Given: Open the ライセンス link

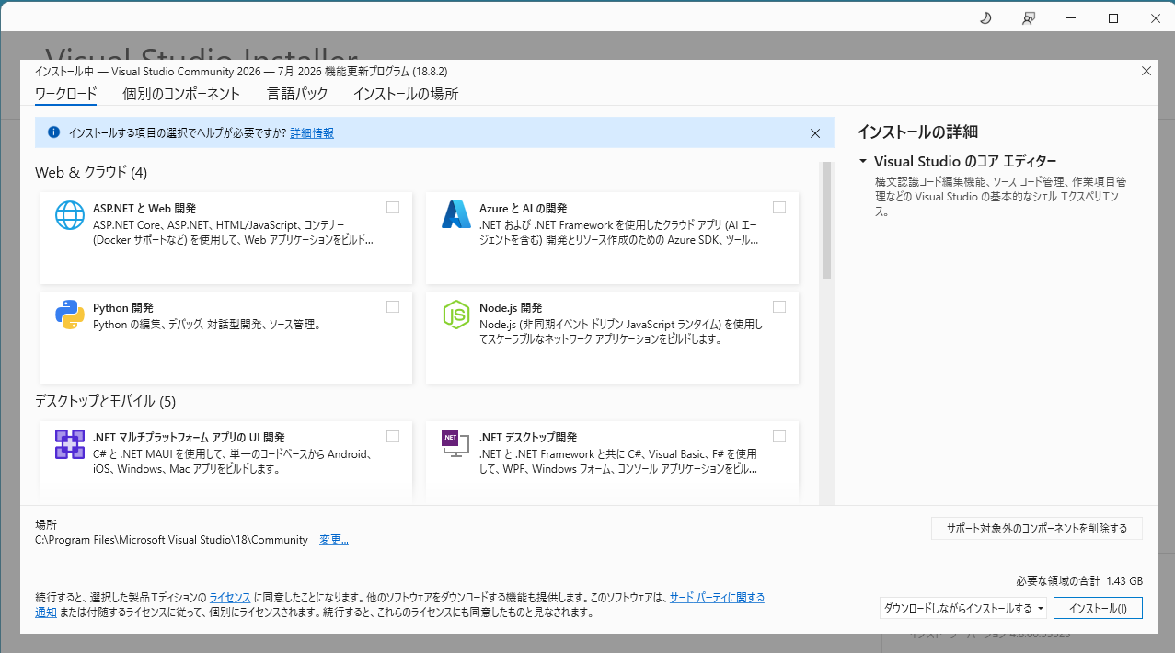Looking at the screenshot, I should coord(230,597).
